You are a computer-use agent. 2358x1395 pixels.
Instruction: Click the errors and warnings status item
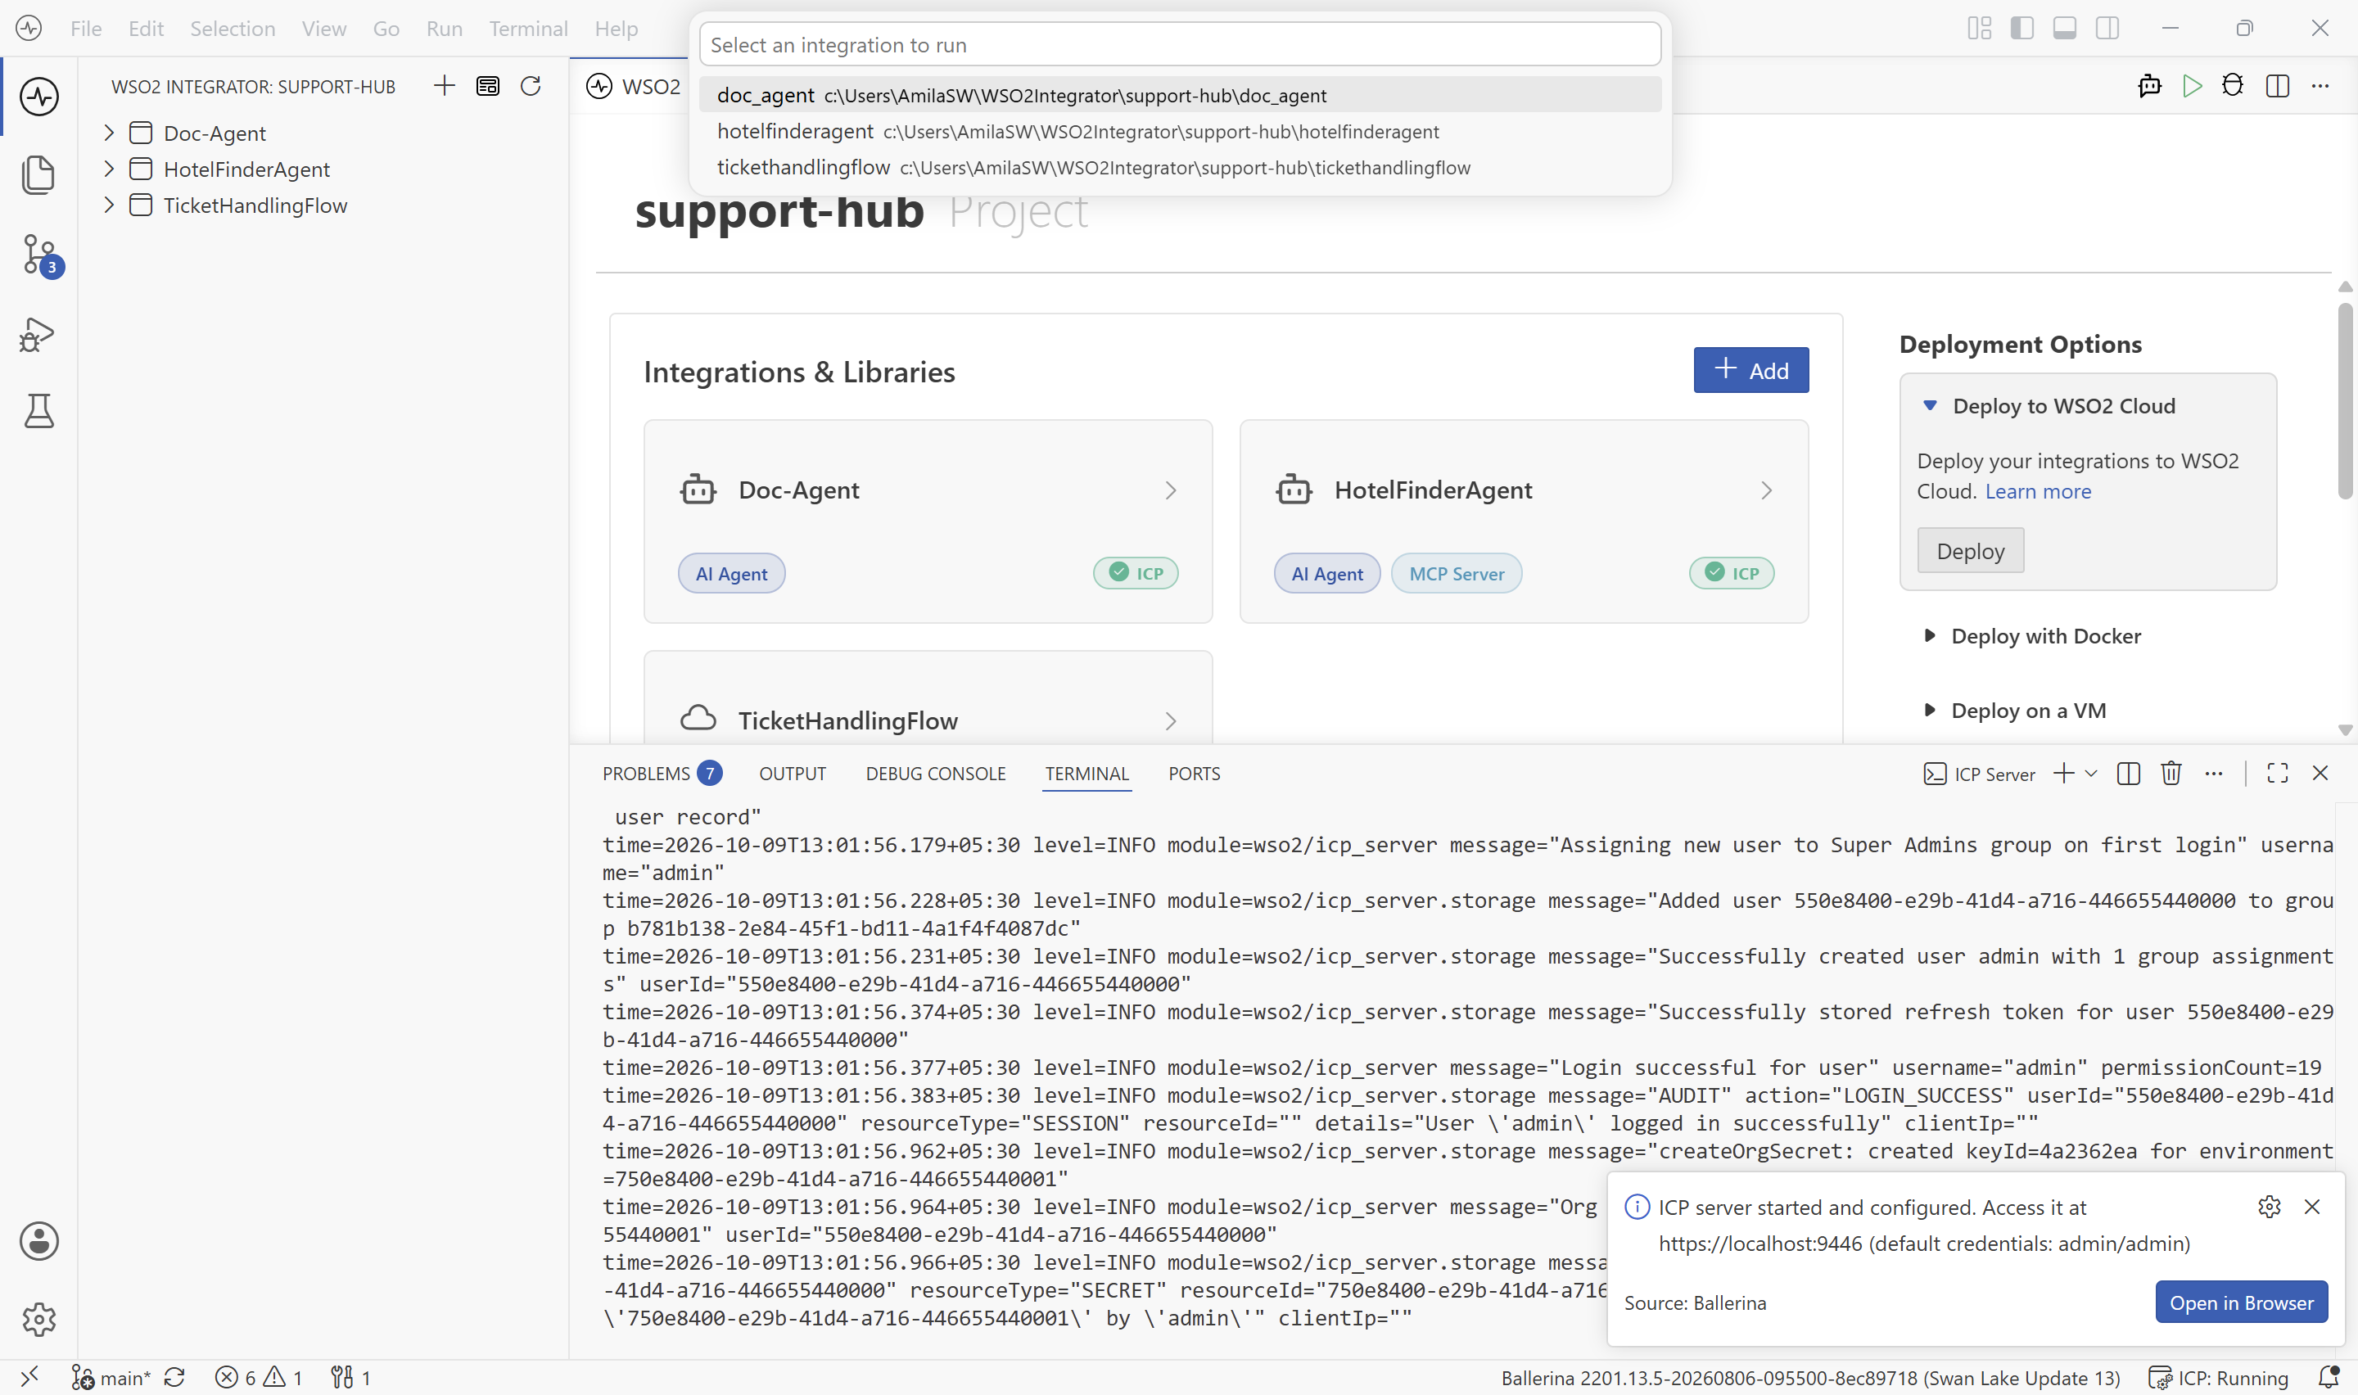(259, 1377)
